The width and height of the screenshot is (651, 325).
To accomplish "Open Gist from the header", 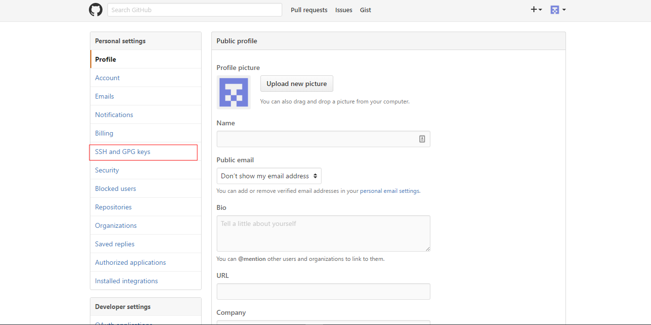I will [365, 10].
